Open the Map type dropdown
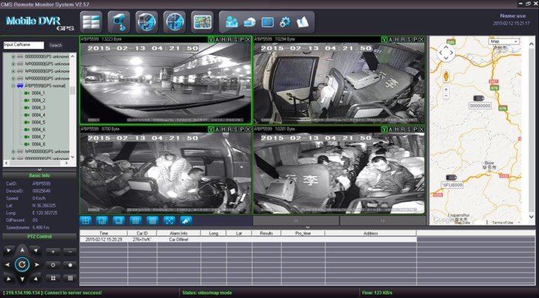 [x=504, y=42]
